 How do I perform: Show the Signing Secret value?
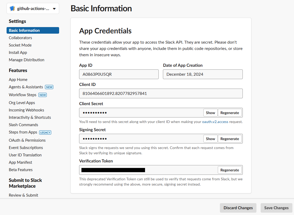(x=210, y=139)
